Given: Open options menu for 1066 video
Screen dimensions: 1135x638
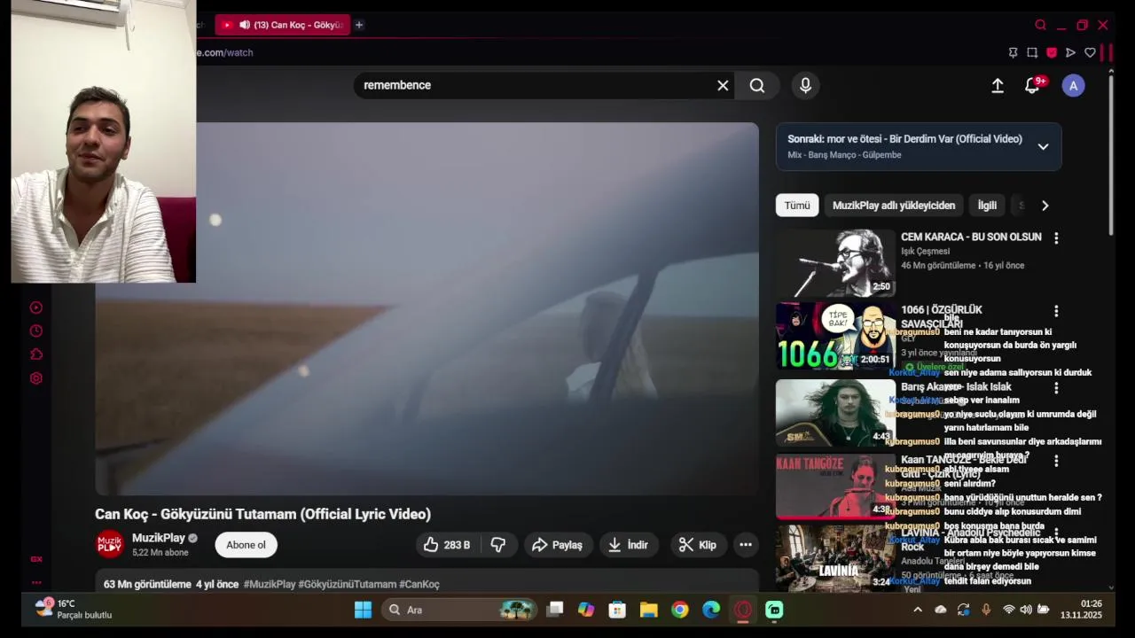Looking at the screenshot, I should [1056, 311].
